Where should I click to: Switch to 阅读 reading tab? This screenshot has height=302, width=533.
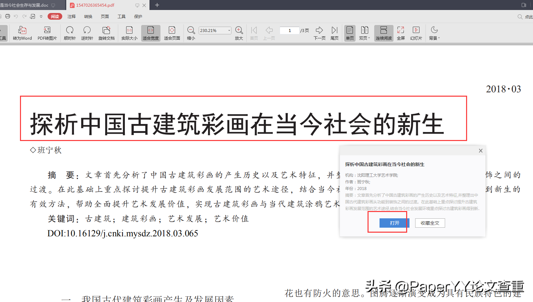coord(55,16)
